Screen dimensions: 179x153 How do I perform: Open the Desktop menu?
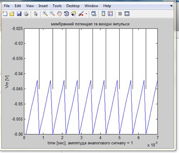point(73,6)
